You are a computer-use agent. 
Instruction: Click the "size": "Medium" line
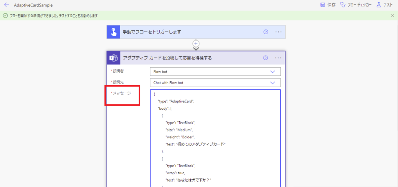(179, 130)
